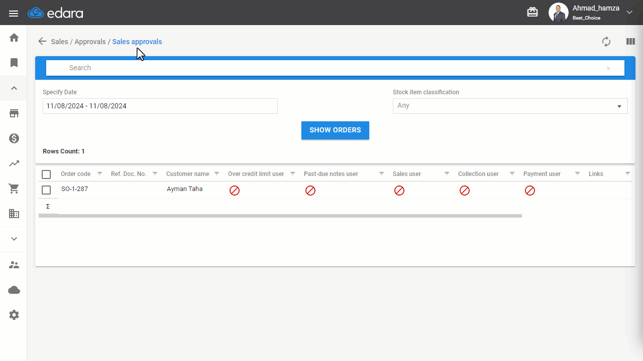Click Sales in the breadcrumb
This screenshot has width=643, height=361.
click(59, 42)
